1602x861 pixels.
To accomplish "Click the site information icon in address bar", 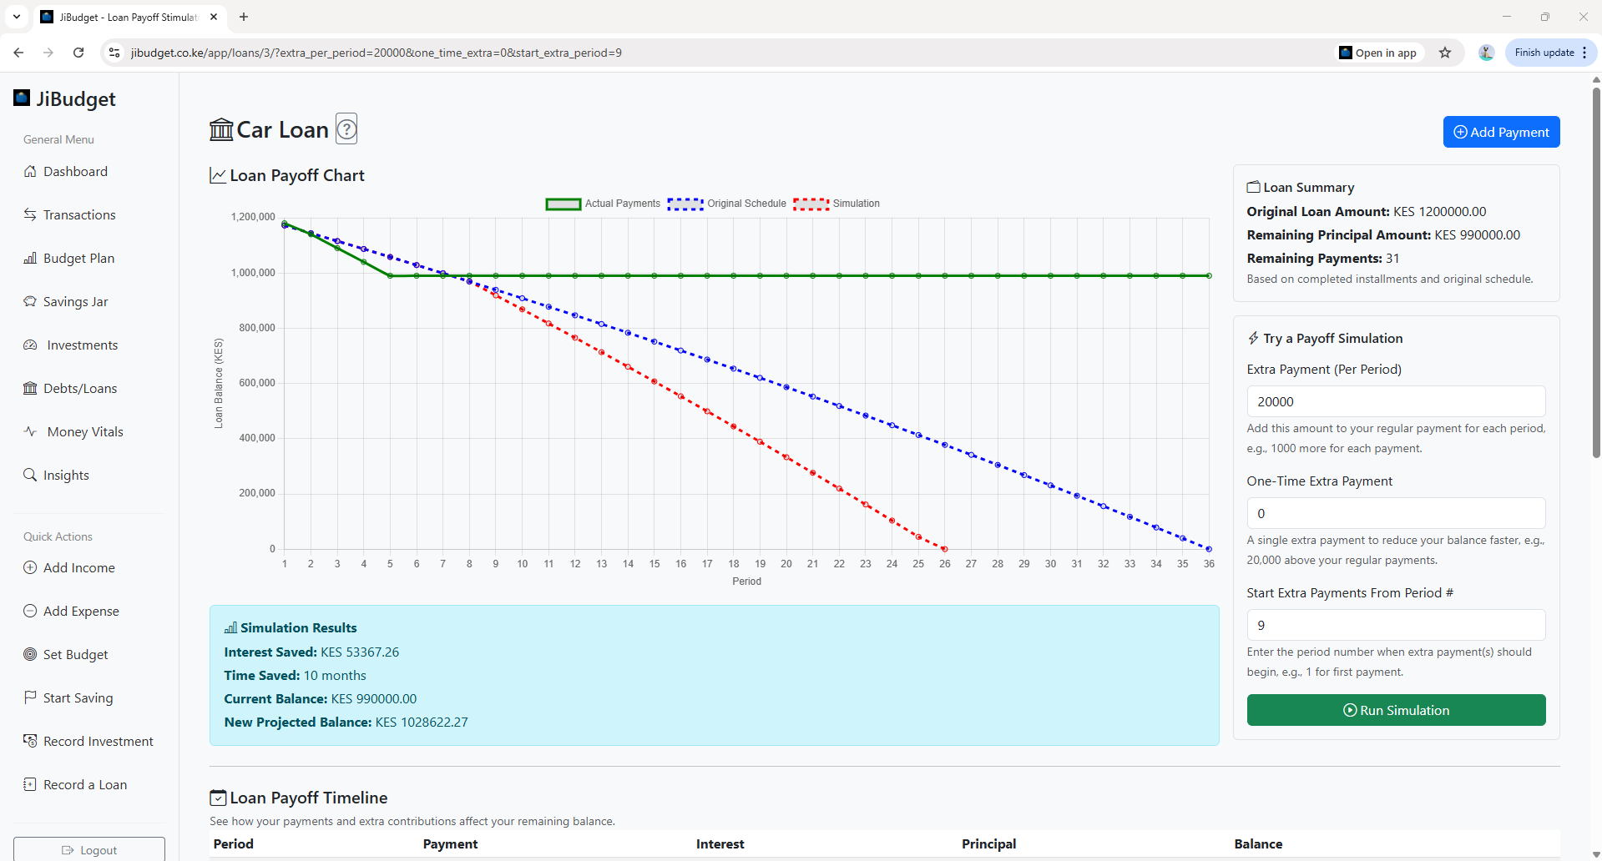I will pyautogui.click(x=114, y=53).
